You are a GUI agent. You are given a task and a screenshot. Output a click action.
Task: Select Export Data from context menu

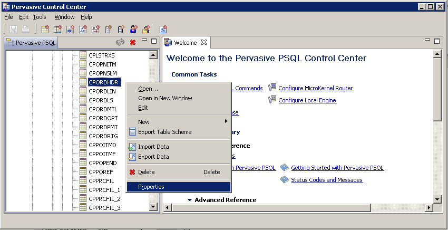179,157
